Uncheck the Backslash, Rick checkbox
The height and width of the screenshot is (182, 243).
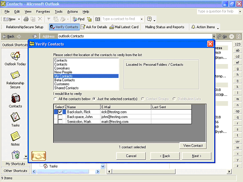(60, 112)
